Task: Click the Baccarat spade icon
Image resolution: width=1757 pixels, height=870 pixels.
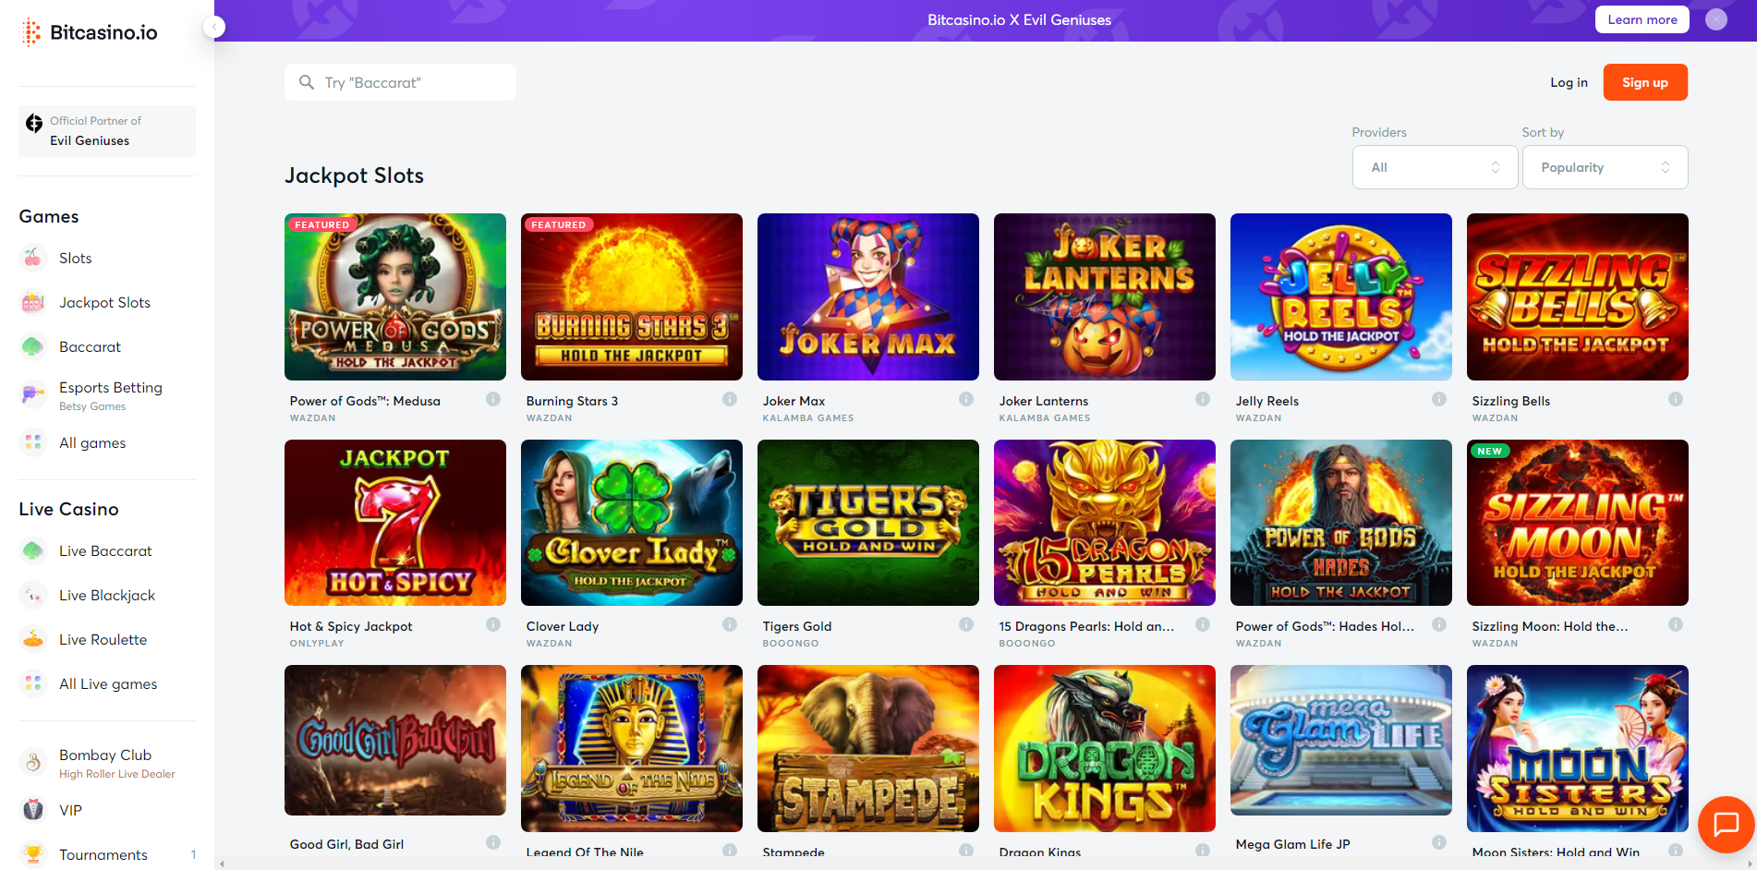Action: 32,346
